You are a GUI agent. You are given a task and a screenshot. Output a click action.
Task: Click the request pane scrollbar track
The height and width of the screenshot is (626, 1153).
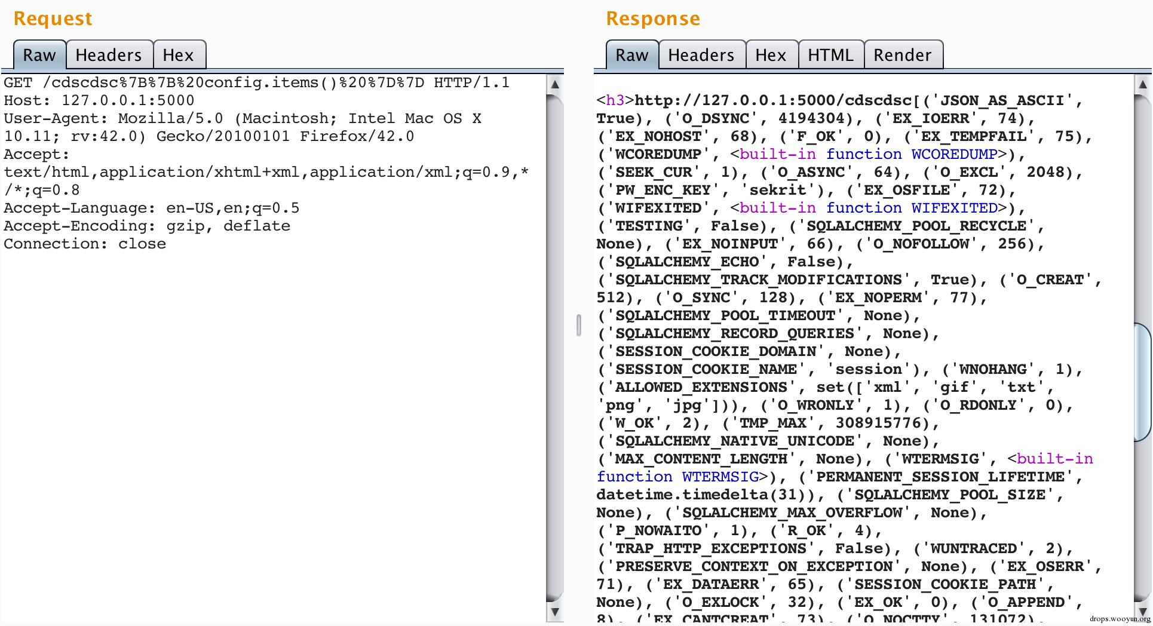[554, 346]
